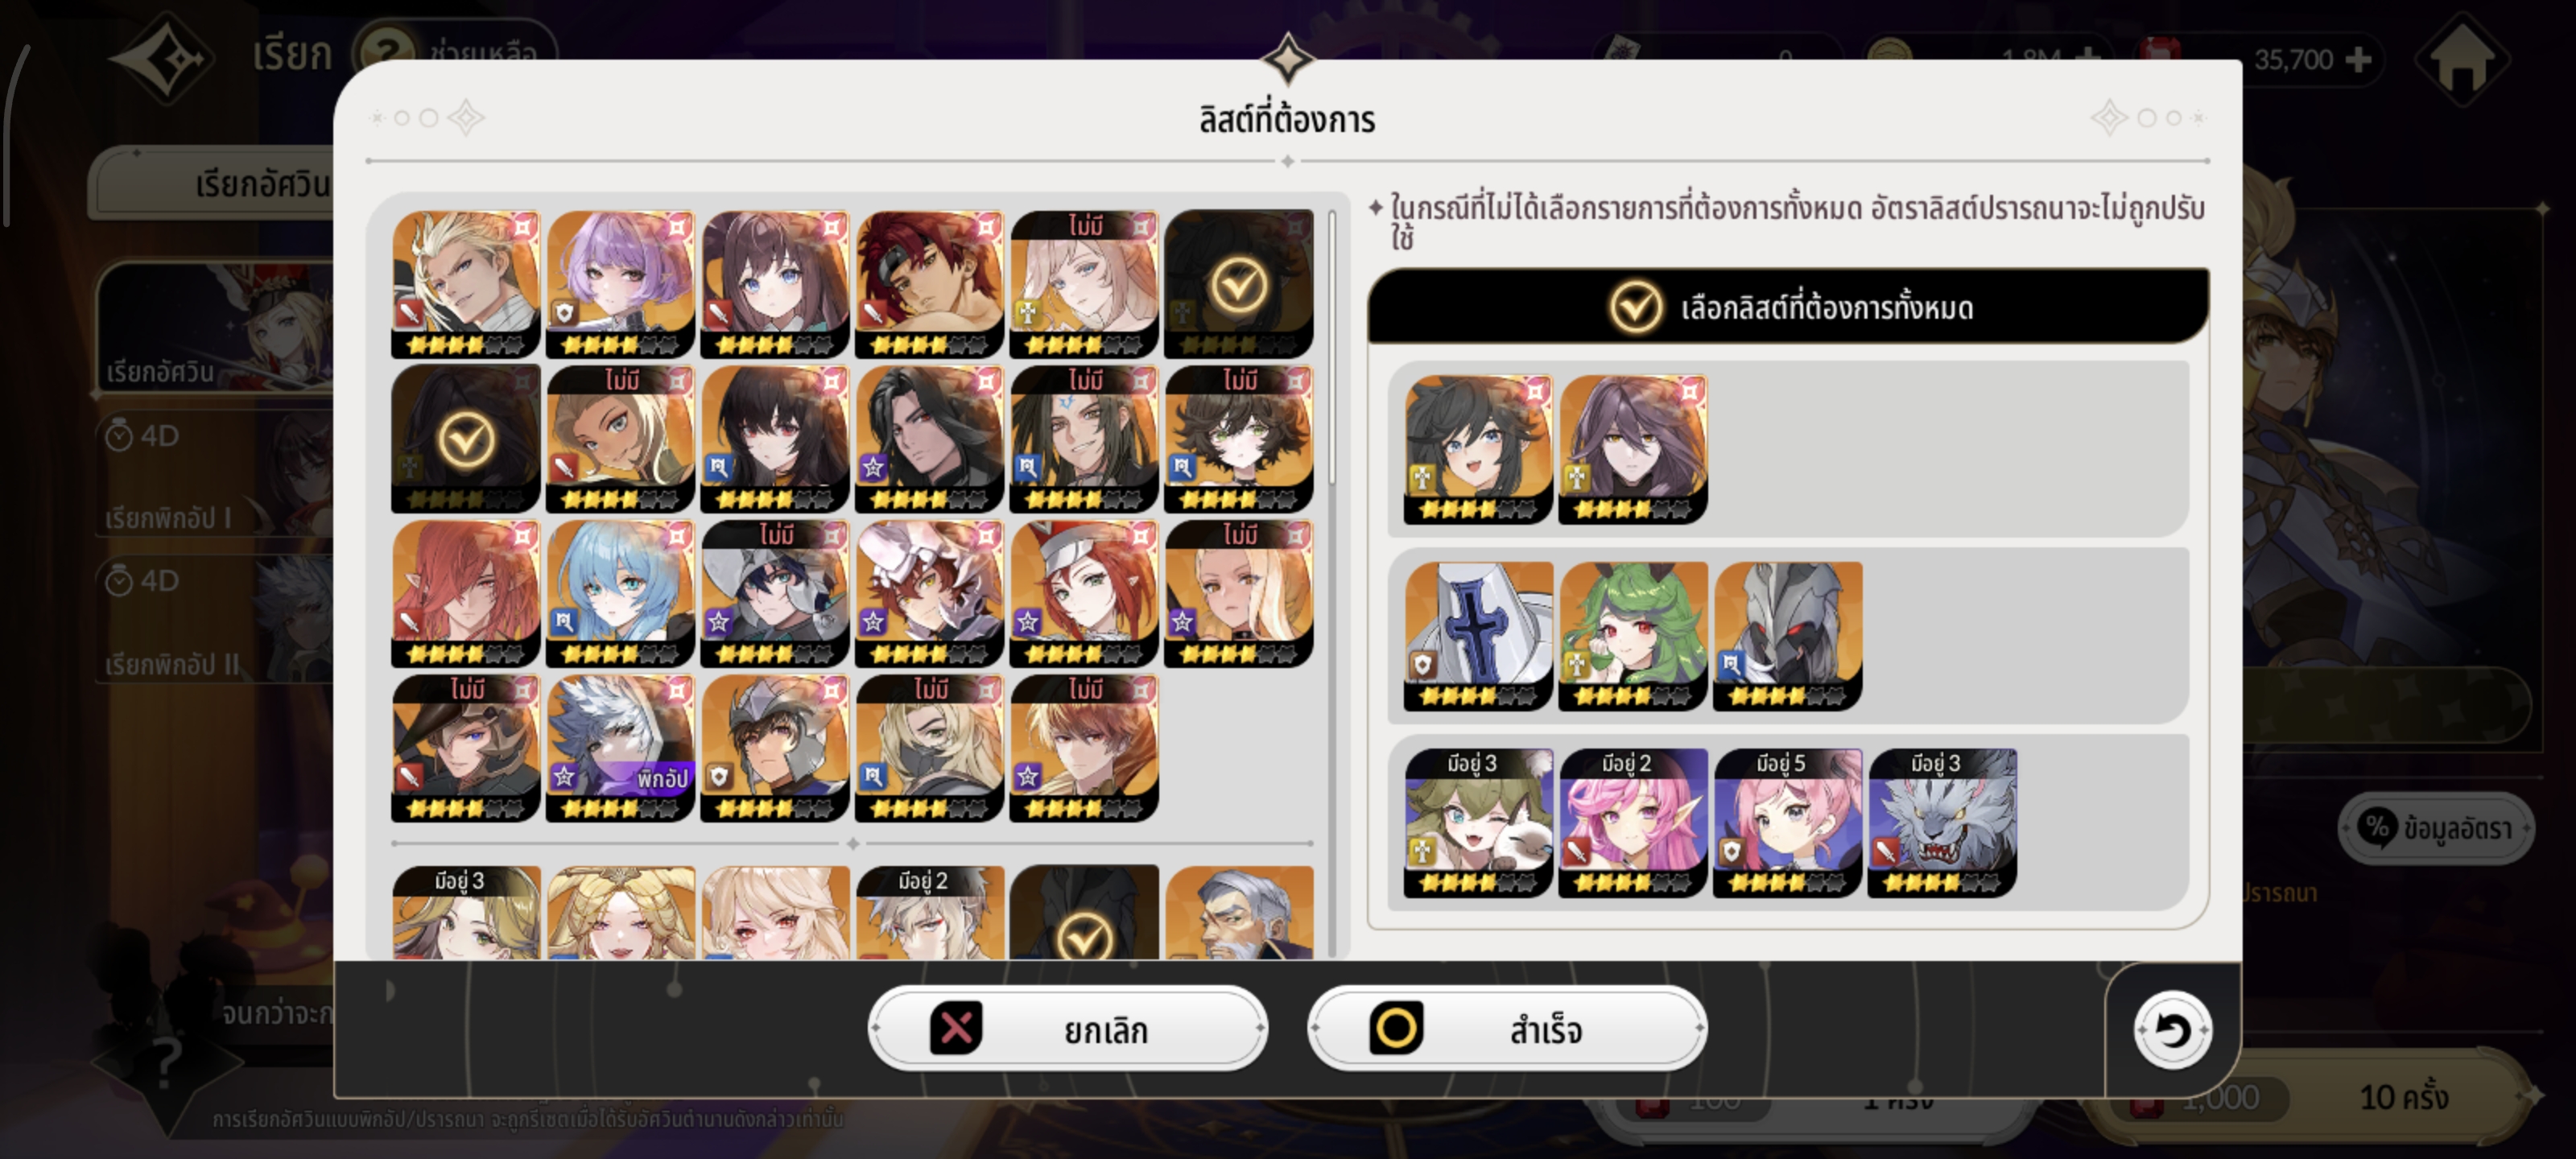Uncheck the selected hero in the second row
Viewport: 2576px width, 1159px height.
466,439
